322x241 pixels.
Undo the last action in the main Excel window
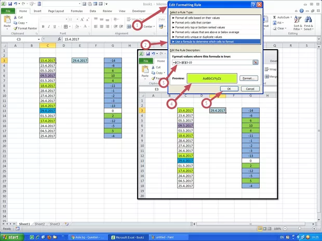click(x=15, y=4)
